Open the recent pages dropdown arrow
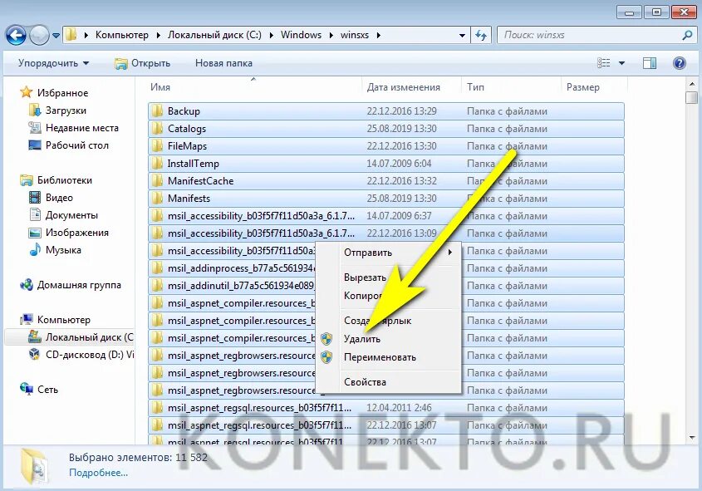The image size is (702, 491). 56,36
